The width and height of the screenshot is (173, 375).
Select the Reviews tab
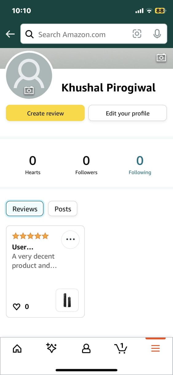point(25,209)
